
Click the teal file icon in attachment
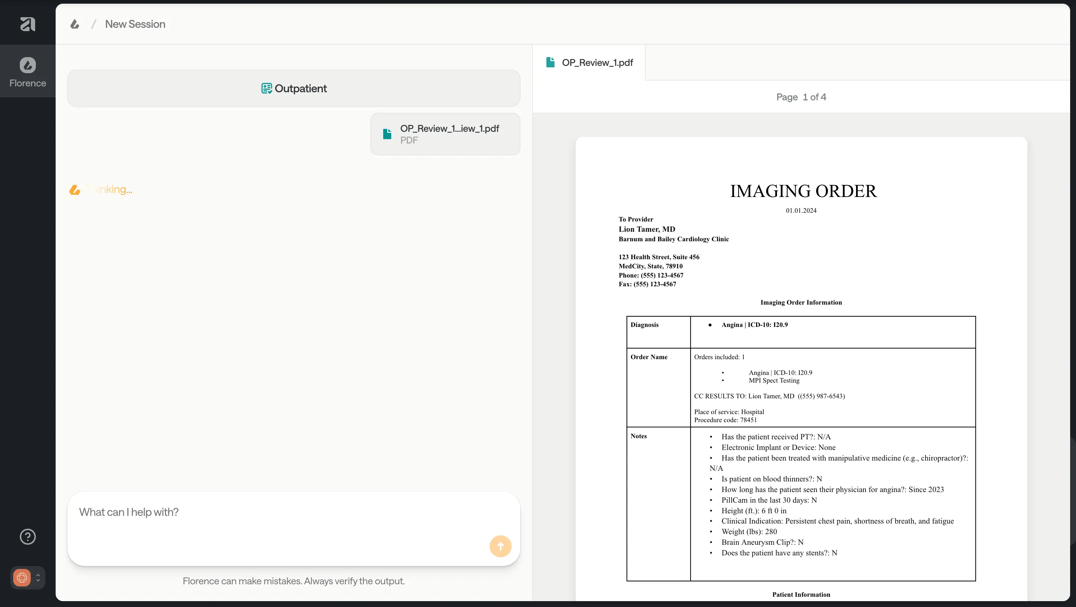click(387, 134)
